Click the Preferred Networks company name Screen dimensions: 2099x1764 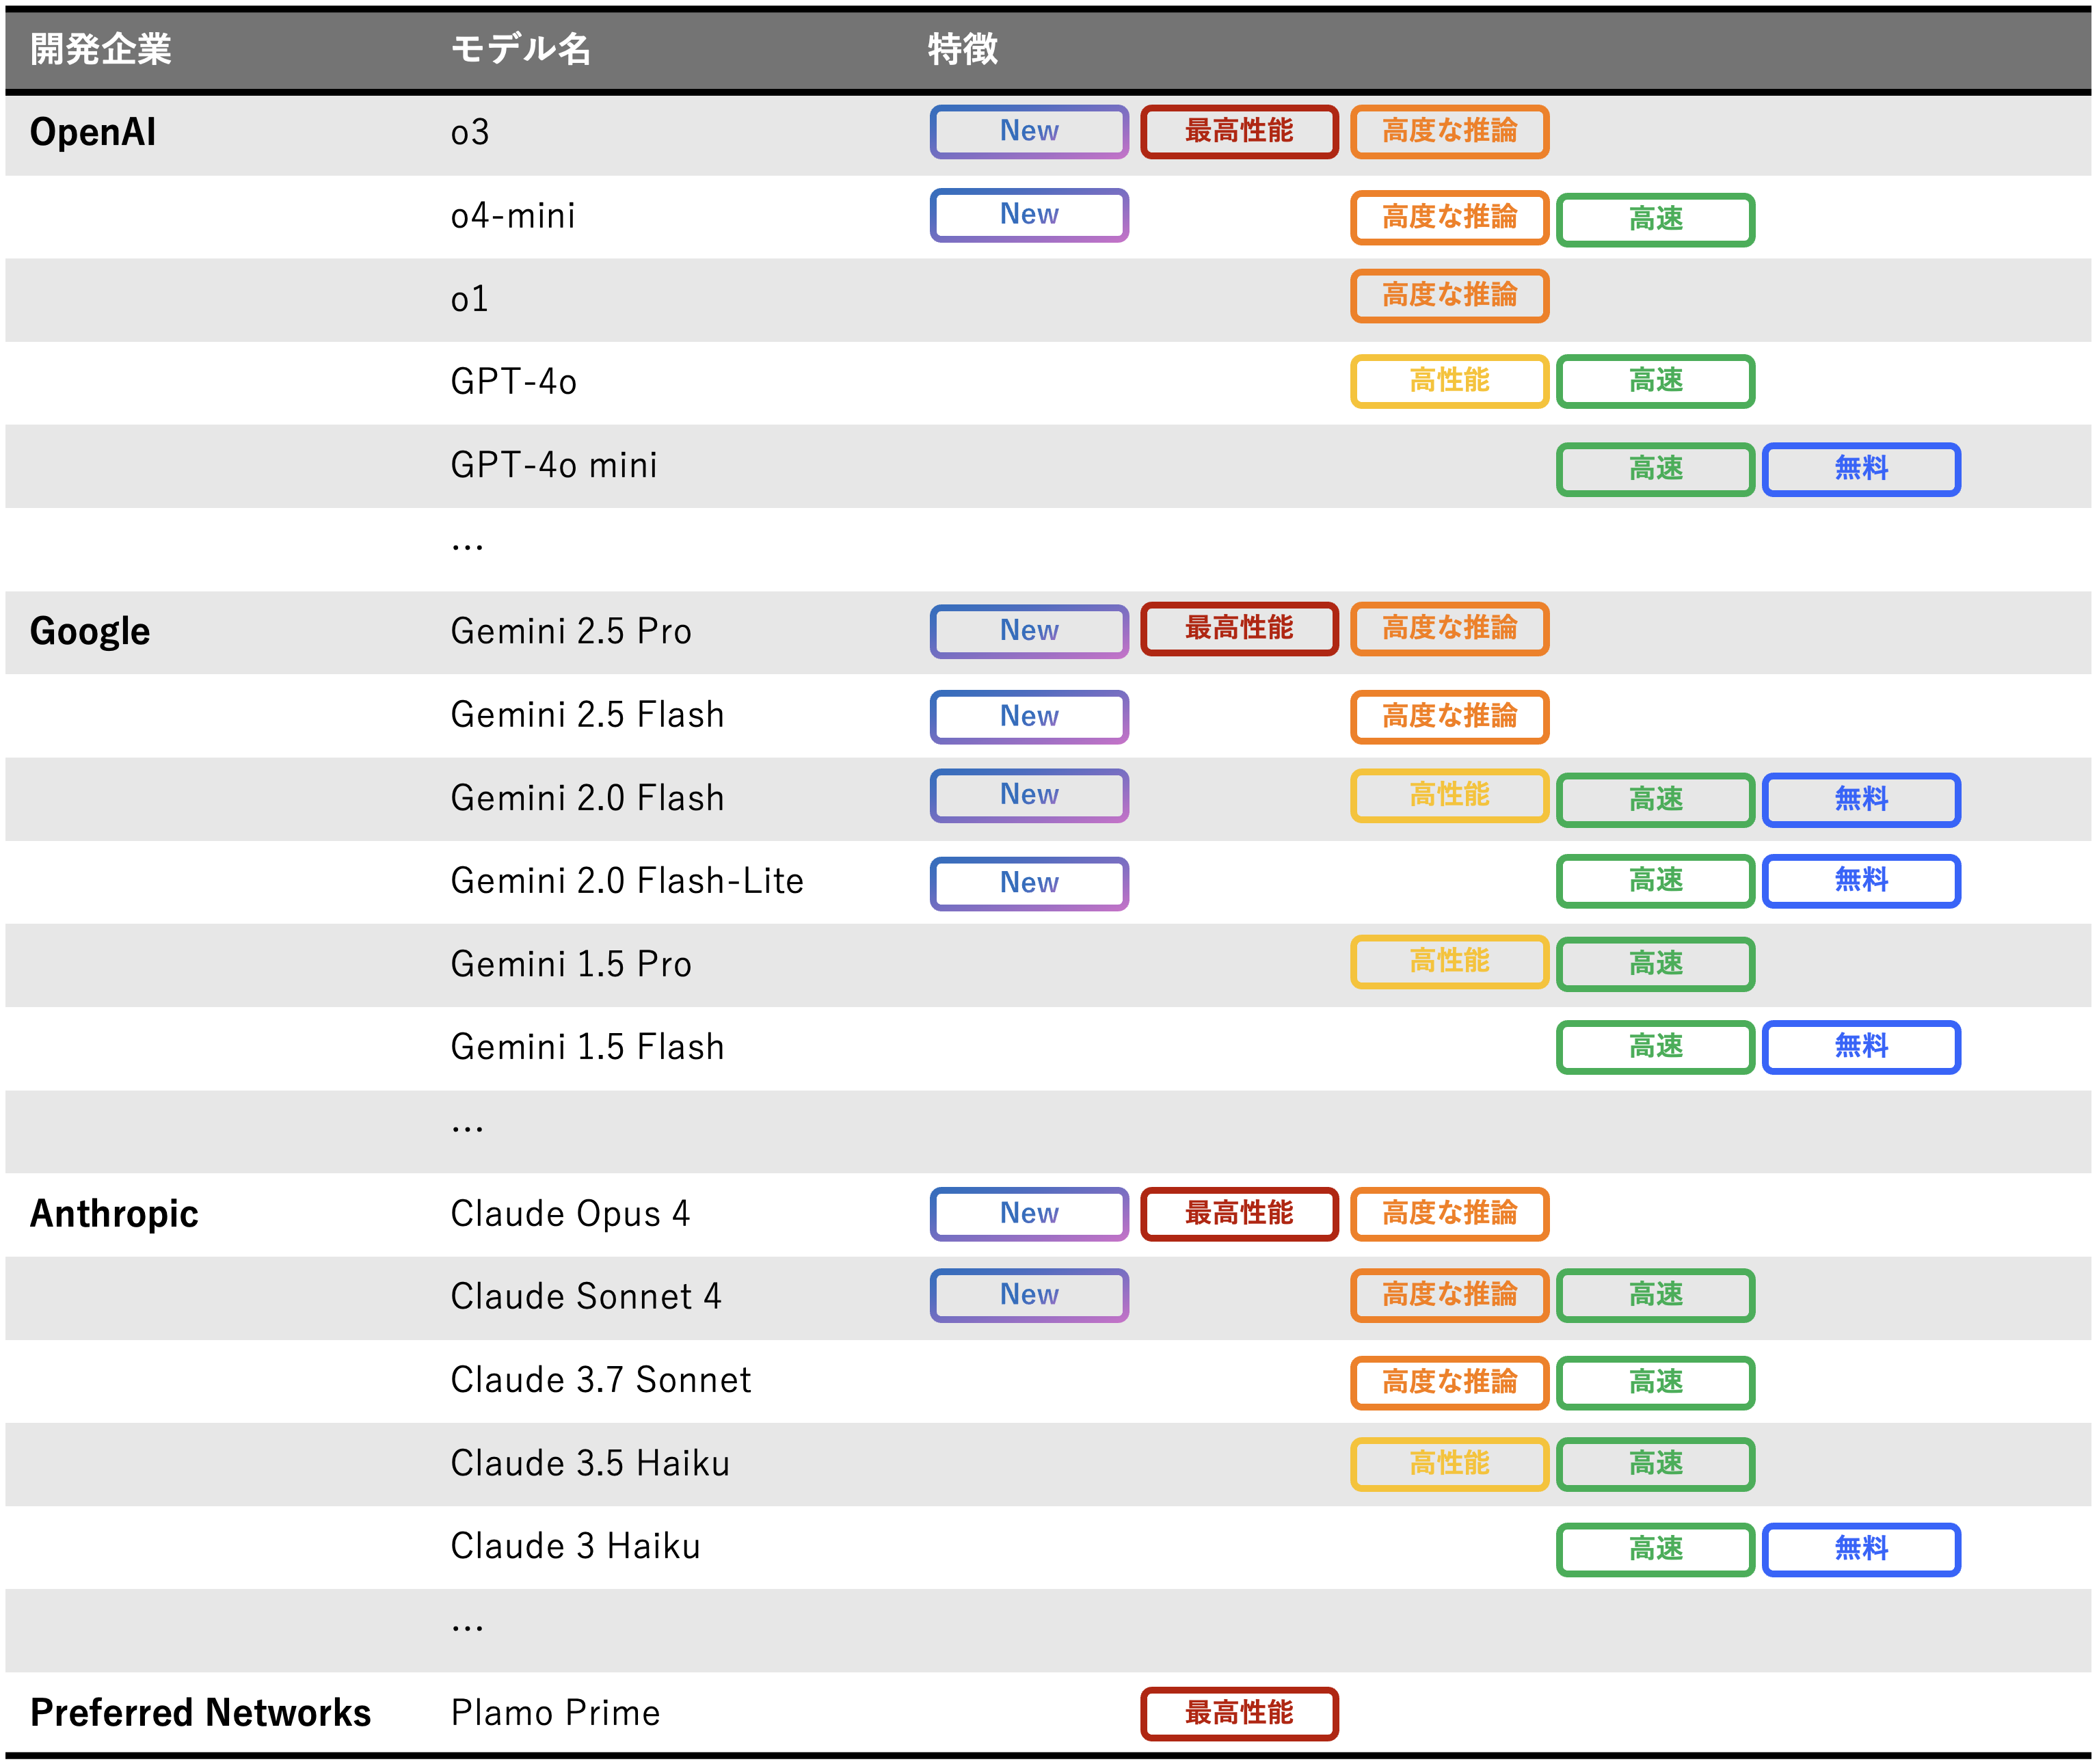point(200,1713)
